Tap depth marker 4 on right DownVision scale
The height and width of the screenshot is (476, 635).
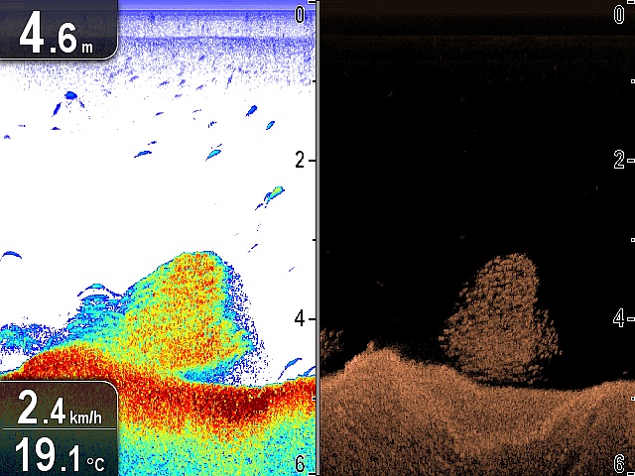pyautogui.click(x=619, y=318)
